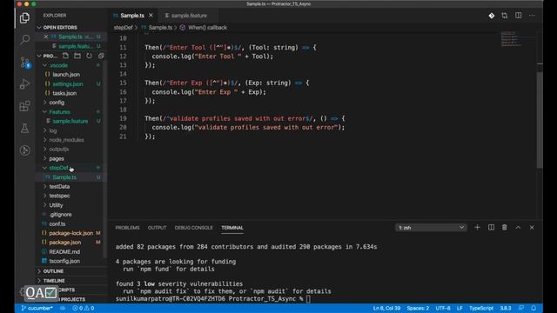The image size is (557, 313).
Task: Click New File icon in project header
Action: pos(65,56)
